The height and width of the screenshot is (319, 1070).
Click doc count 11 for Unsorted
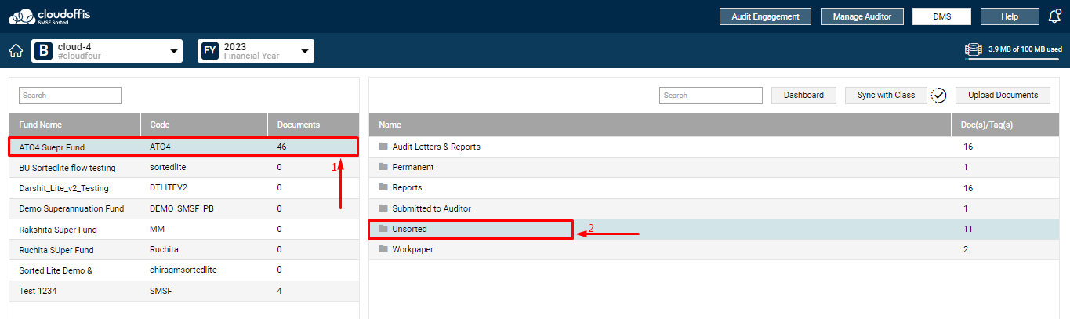click(967, 229)
